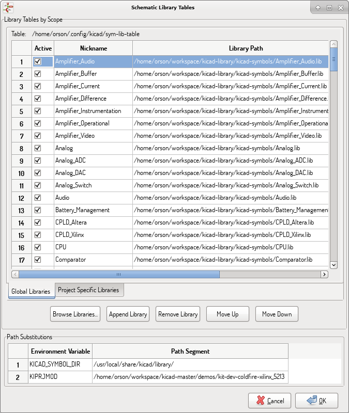This screenshot has height=413, width=349.
Task: Click the roll-up arrow window icon
Action: point(318,8)
